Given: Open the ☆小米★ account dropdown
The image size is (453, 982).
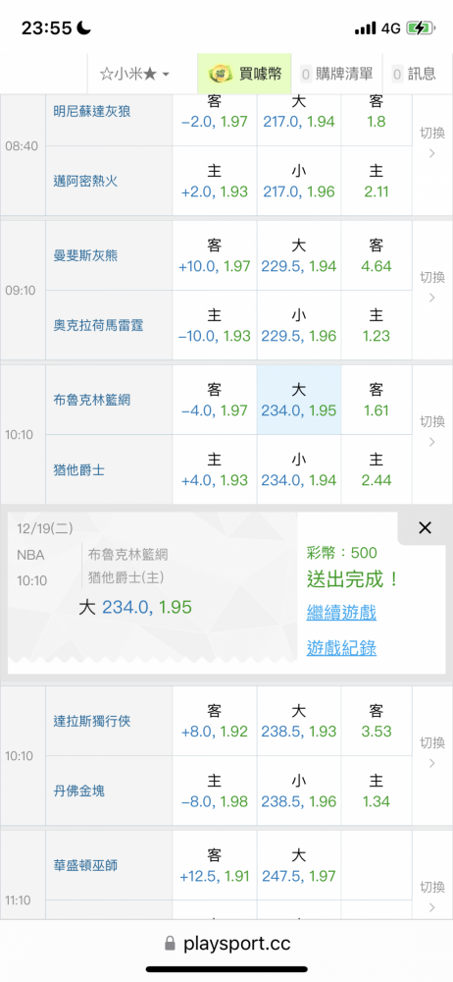Looking at the screenshot, I should [x=135, y=74].
